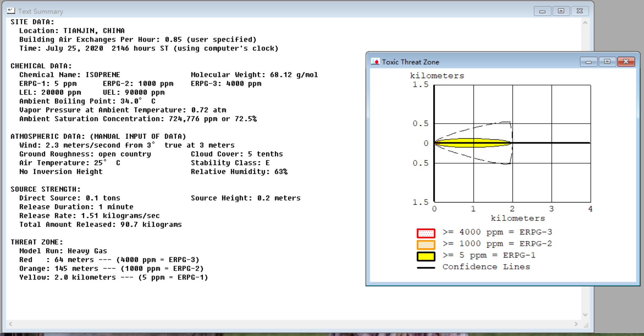The height and width of the screenshot is (336, 644).
Task: Click the THREAT ZONE heading
Action: tap(37, 242)
